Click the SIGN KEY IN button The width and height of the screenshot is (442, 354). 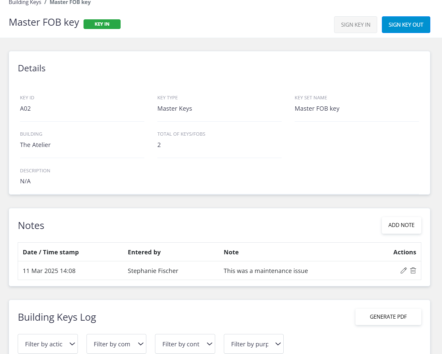(355, 25)
